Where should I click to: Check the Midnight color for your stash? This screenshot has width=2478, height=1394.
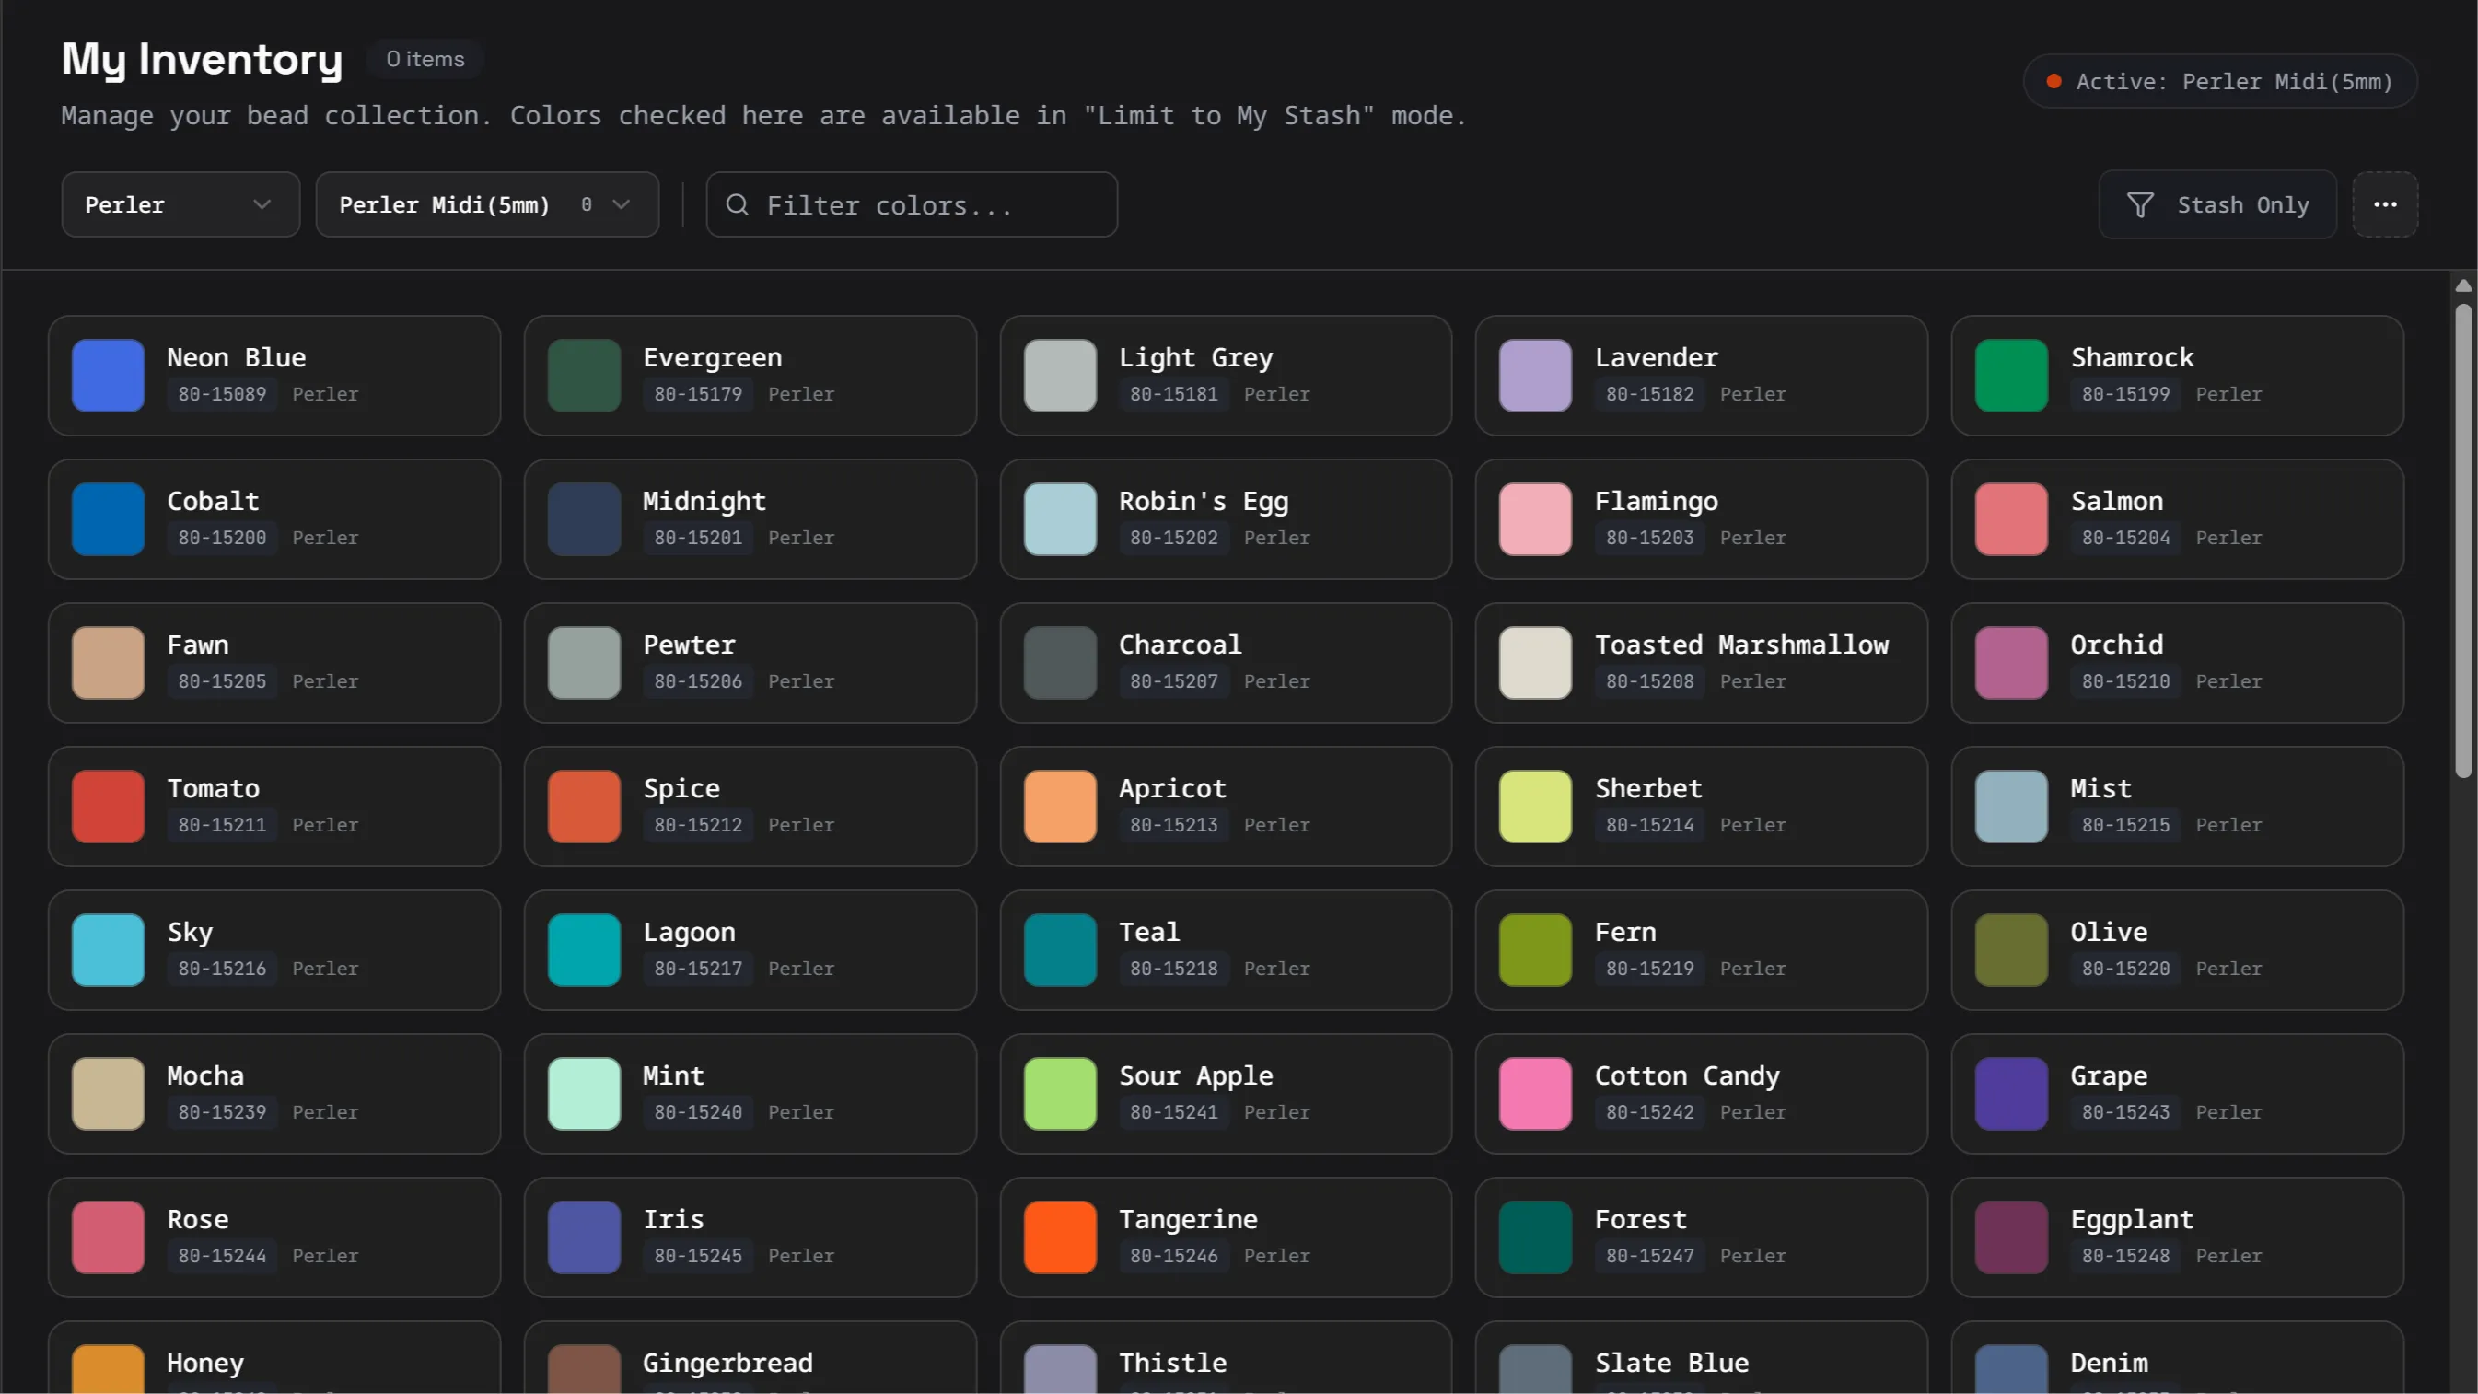pos(583,518)
